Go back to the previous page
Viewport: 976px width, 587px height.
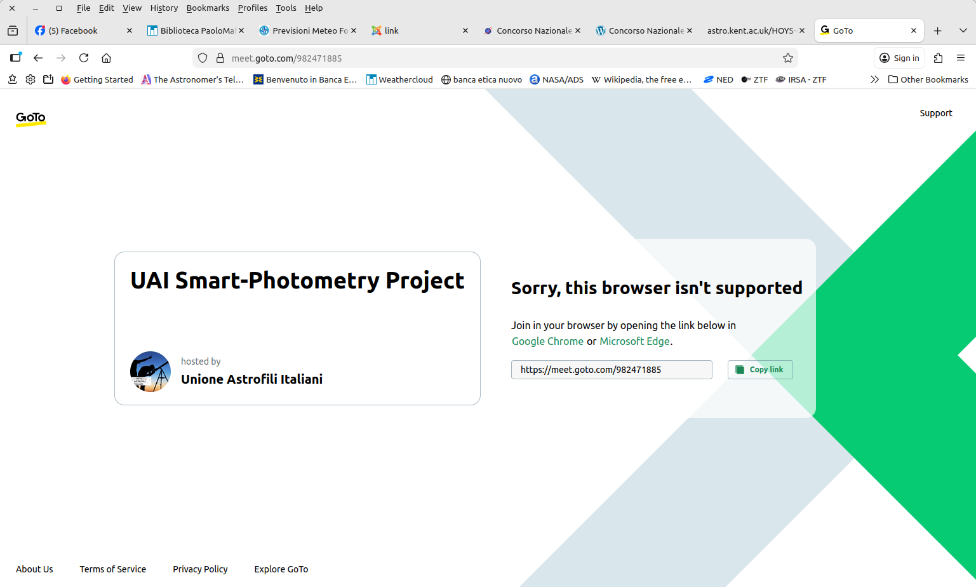[x=38, y=58]
